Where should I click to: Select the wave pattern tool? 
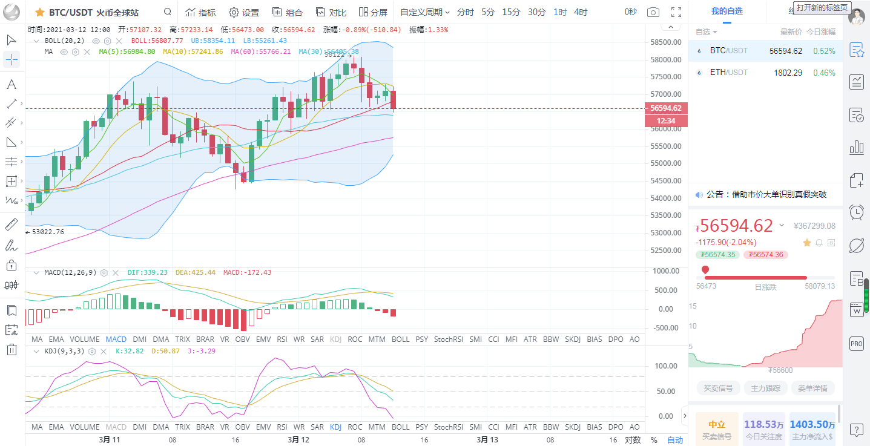[12, 200]
